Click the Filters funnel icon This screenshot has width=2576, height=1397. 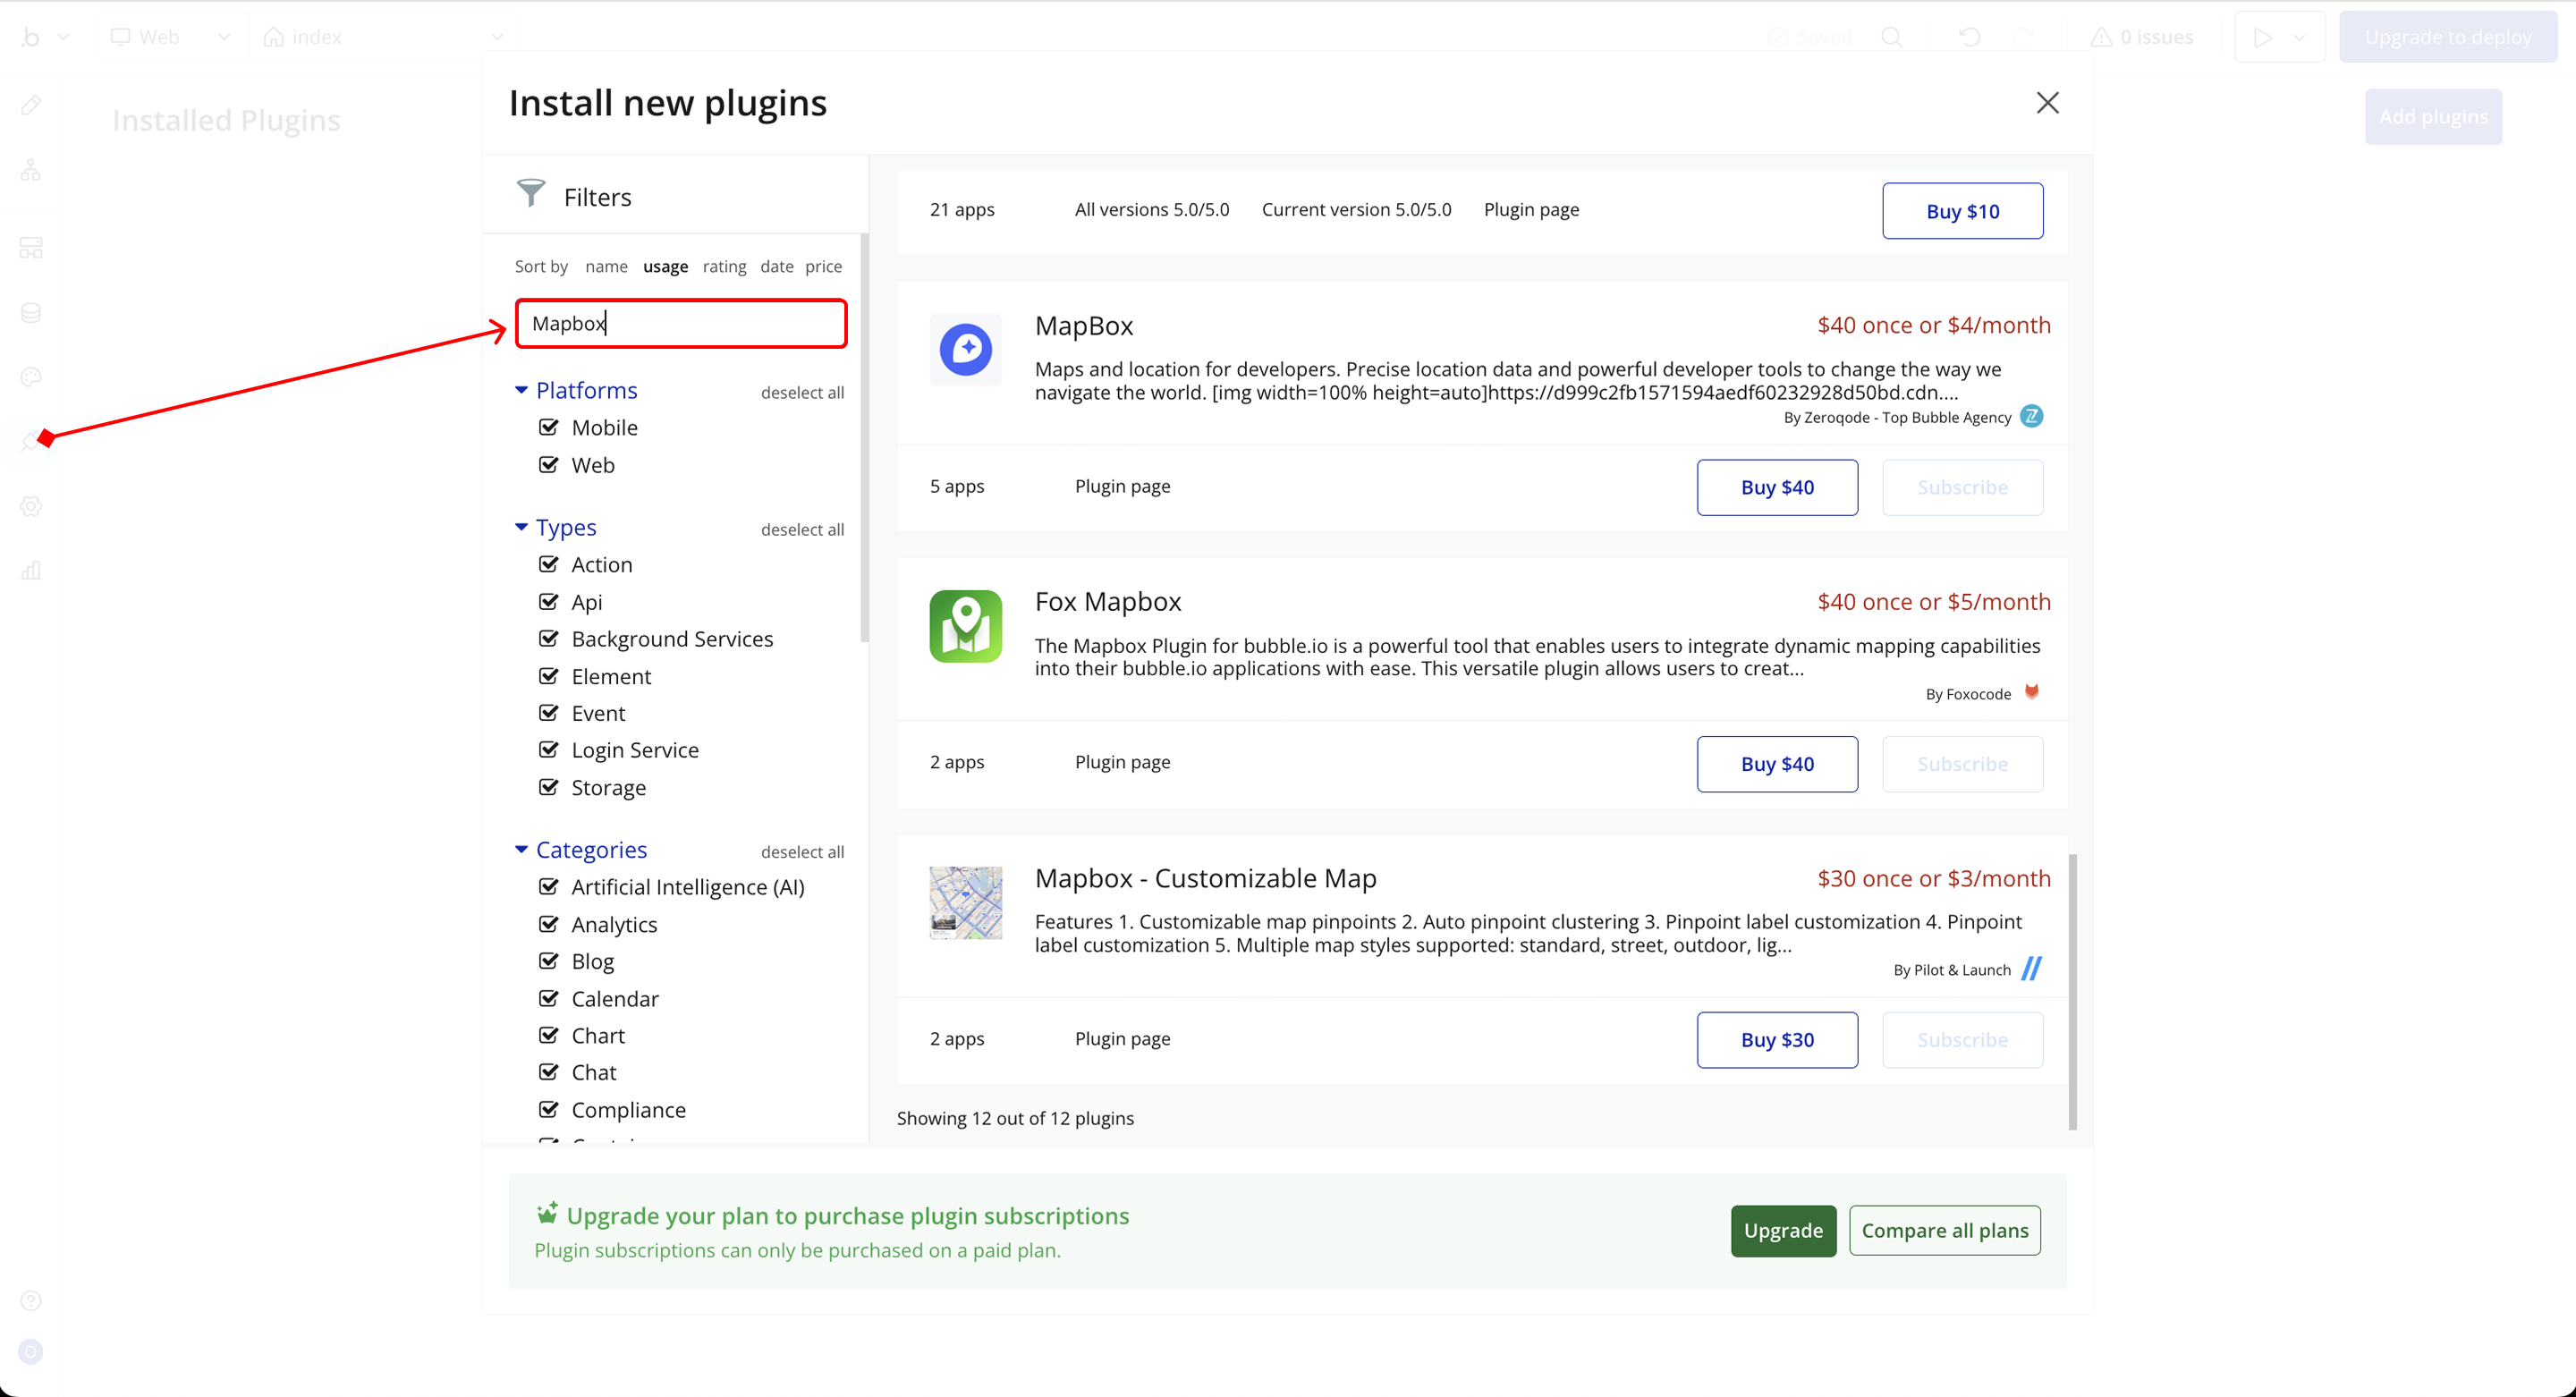[531, 194]
